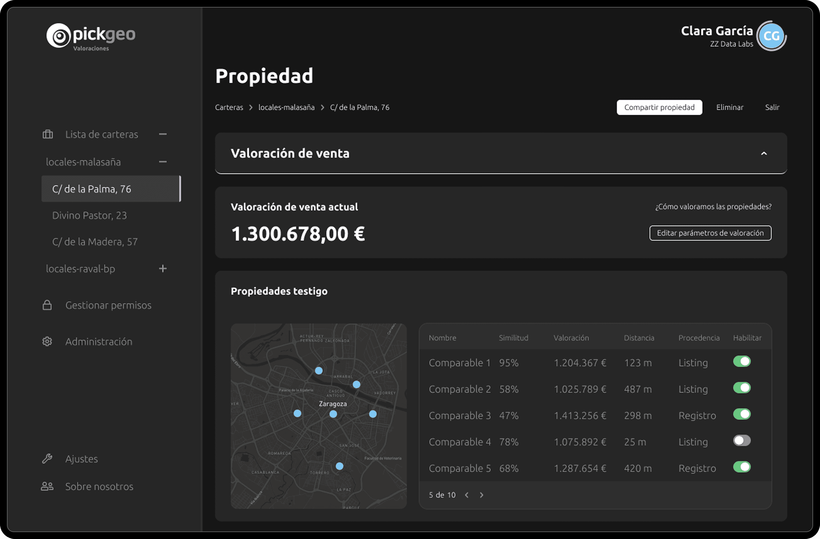Image resolution: width=820 pixels, height=539 pixels.
Task: Expand locales-raval-bp with plus icon
Action: (163, 269)
